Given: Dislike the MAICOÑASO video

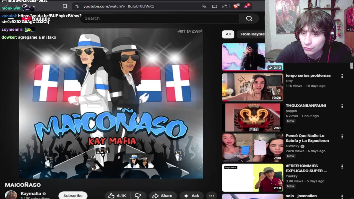Looking at the screenshot, I should 138,195.
